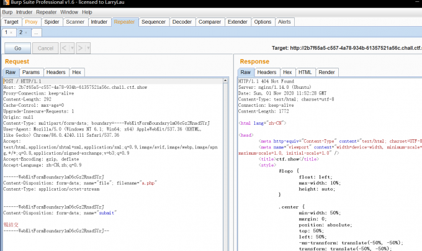
Task: Open the history dropdown beside back arrow
Action: (72, 48)
